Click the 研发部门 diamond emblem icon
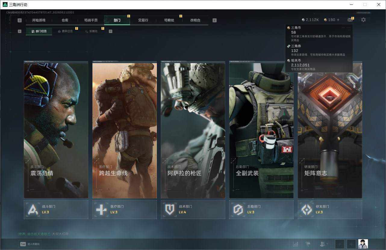386x250 pixels. [x=307, y=209]
